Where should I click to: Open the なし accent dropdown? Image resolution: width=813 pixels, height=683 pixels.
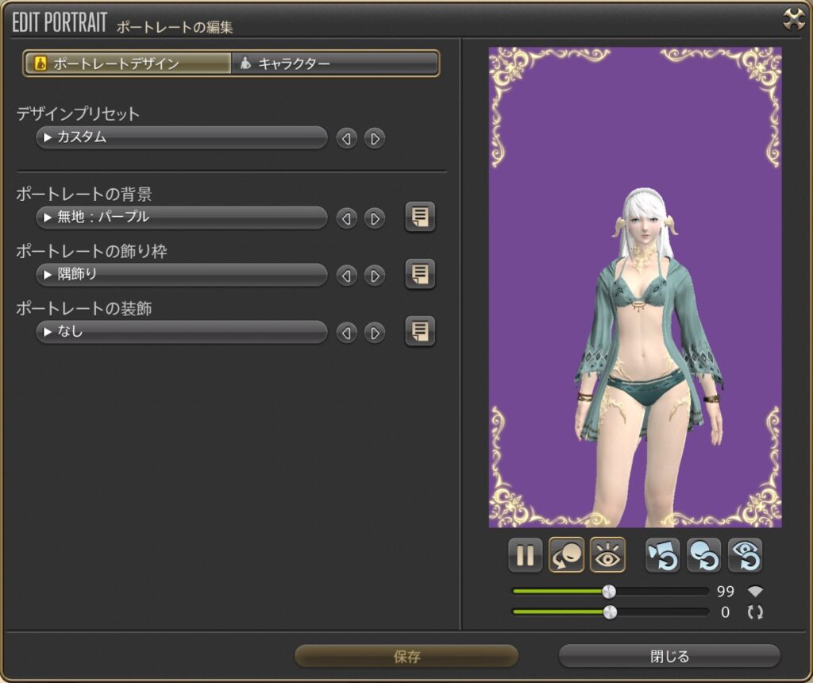tap(182, 331)
